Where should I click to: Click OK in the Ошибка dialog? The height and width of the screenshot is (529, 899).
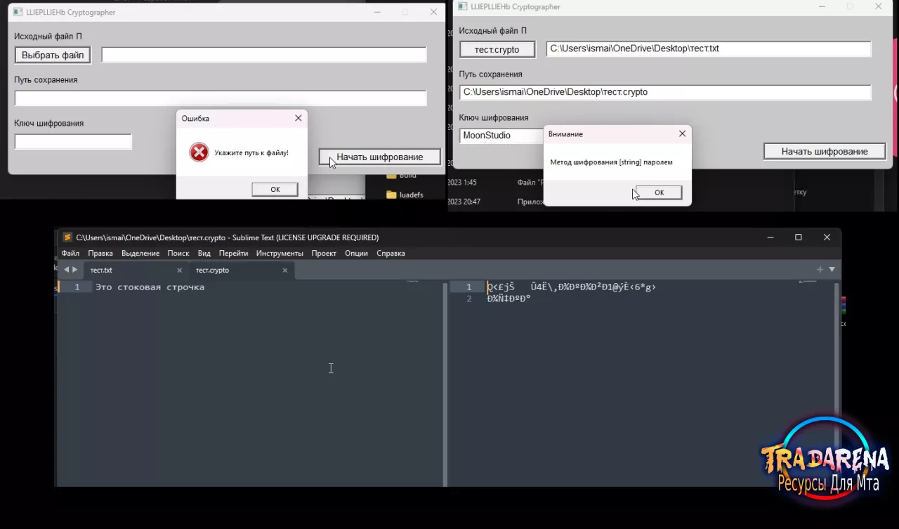point(275,189)
